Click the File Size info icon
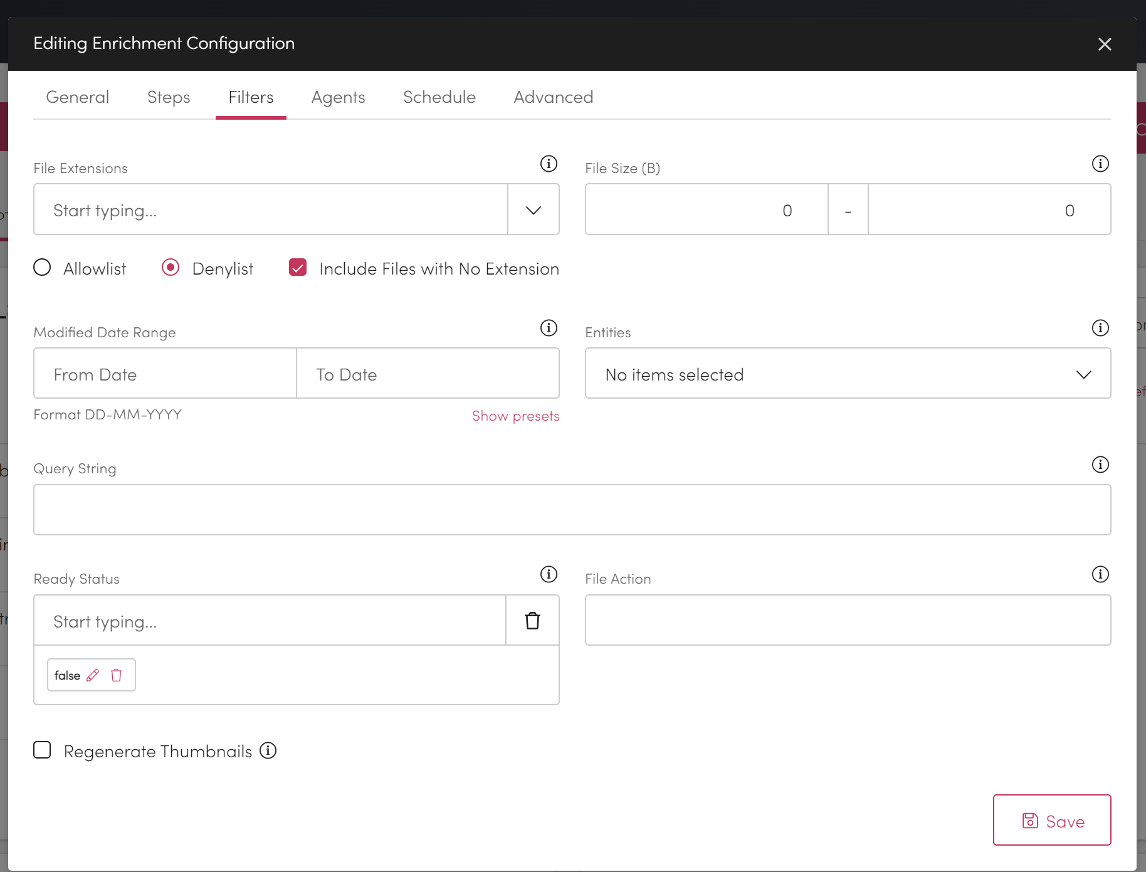Image resolution: width=1146 pixels, height=872 pixels. (1100, 164)
